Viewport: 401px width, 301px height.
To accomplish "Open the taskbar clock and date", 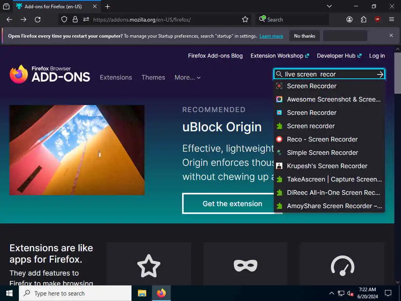I will tap(367, 293).
